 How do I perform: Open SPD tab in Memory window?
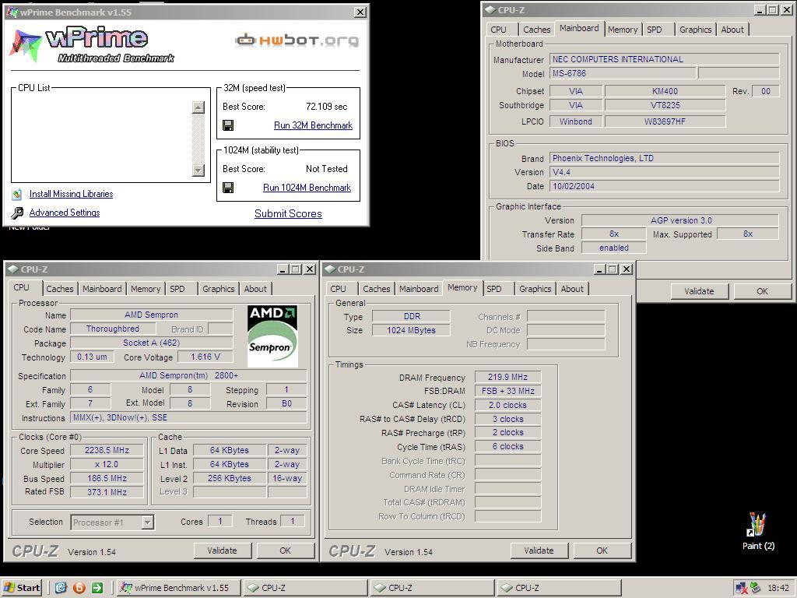[494, 289]
